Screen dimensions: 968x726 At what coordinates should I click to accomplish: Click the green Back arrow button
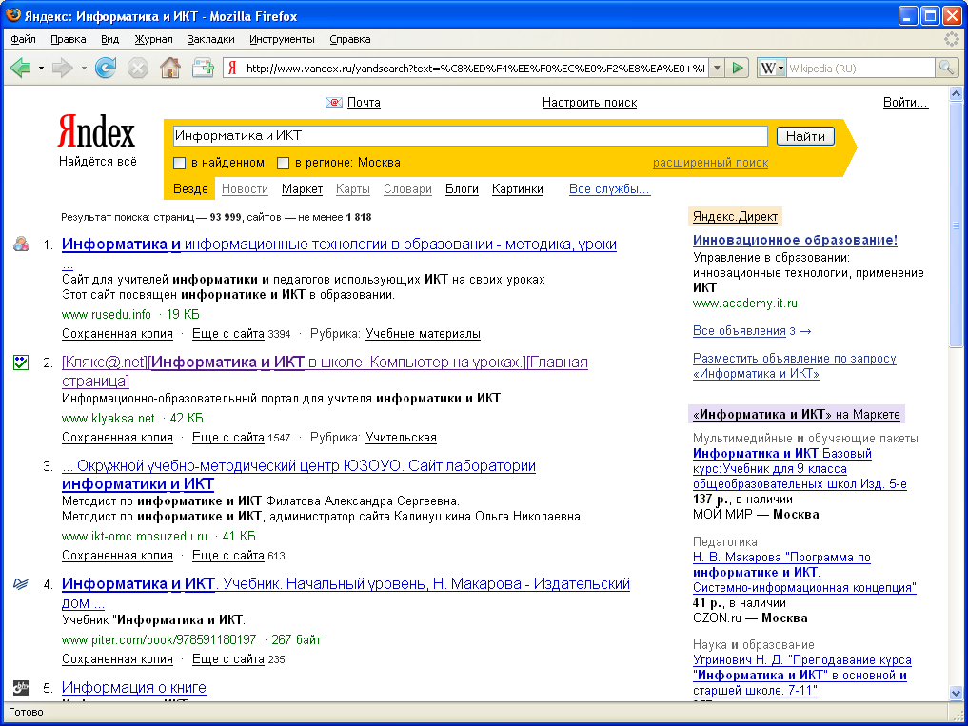click(x=20, y=68)
